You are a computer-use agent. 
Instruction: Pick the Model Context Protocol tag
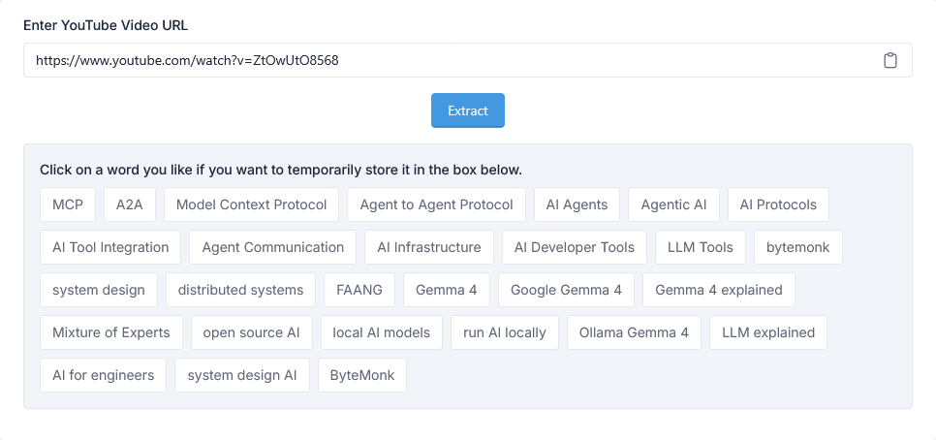(x=252, y=204)
